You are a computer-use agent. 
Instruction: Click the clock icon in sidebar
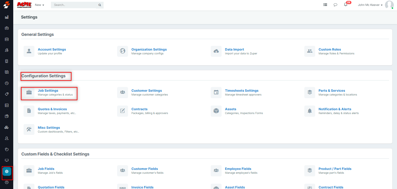[x=7, y=83]
